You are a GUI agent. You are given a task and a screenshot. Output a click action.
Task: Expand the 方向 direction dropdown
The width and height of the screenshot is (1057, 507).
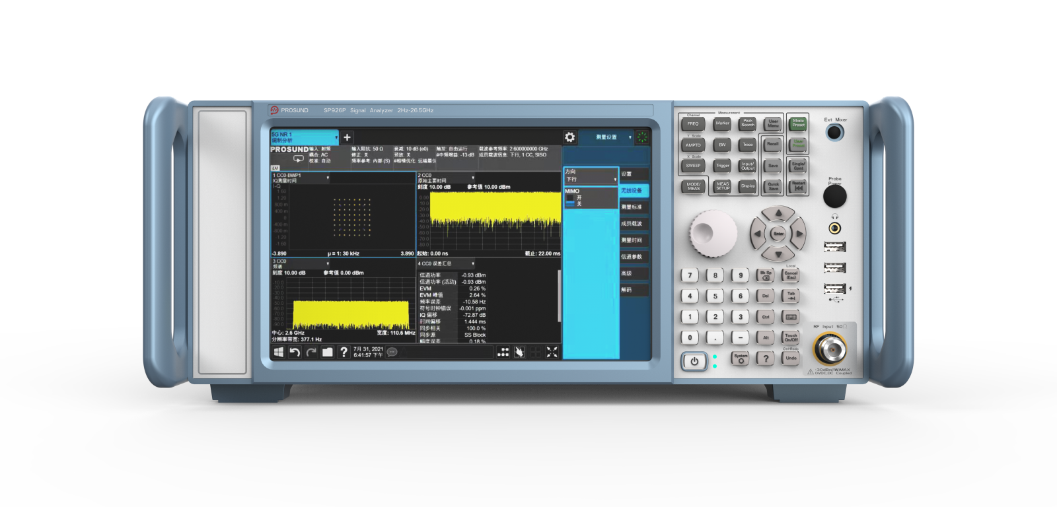(x=614, y=179)
